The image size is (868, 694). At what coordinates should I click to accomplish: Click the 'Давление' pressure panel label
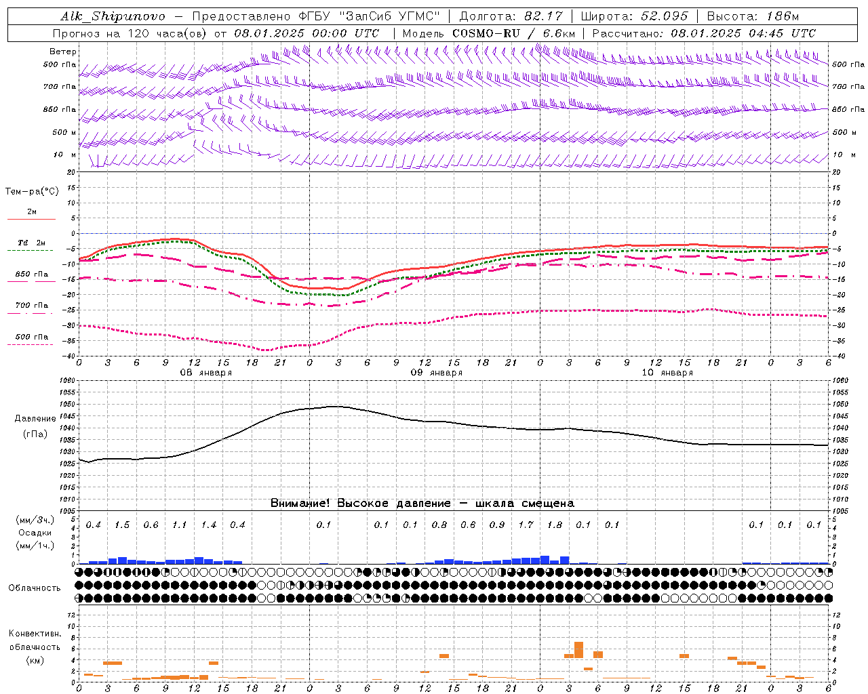(35, 419)
